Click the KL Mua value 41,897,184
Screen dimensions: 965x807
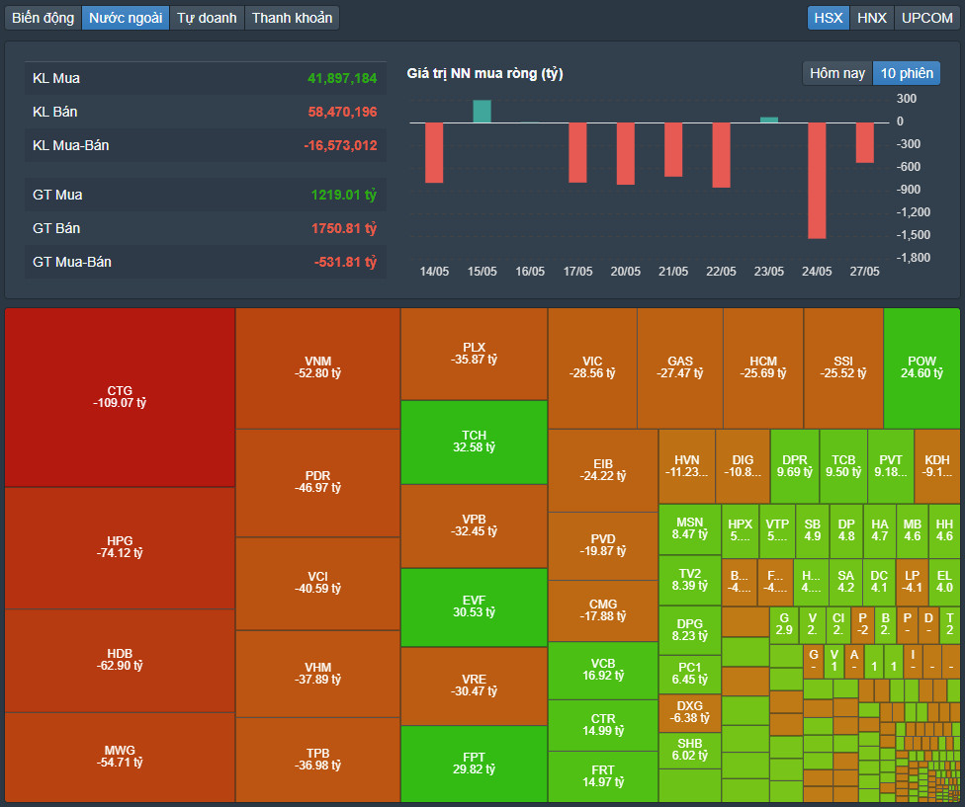point(342,79)
